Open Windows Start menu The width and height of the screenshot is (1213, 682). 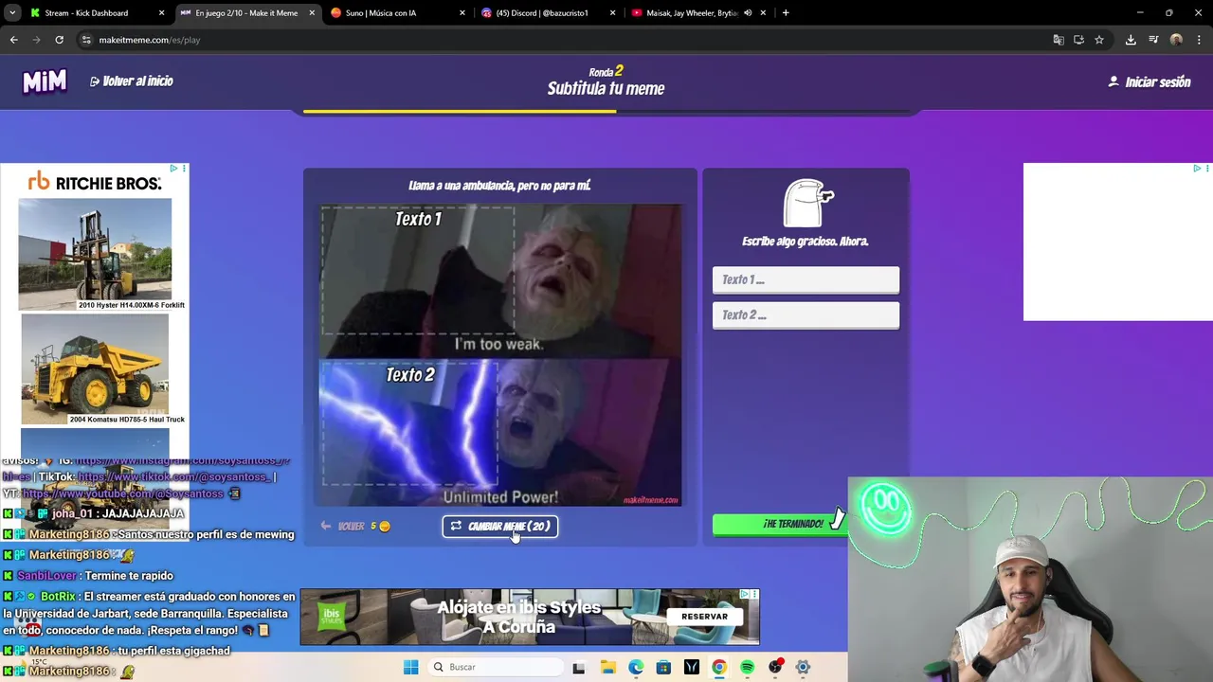pyautogui.click(x=410, y=667)
